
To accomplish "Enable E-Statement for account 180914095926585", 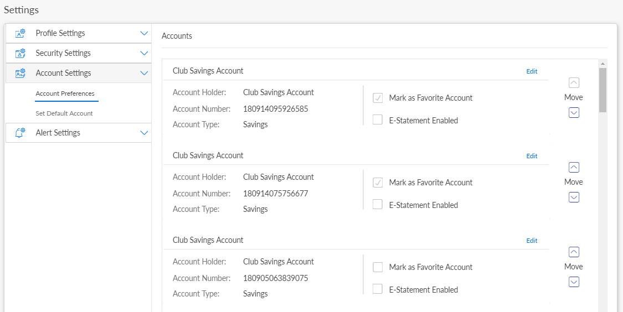I will [378, 120].
